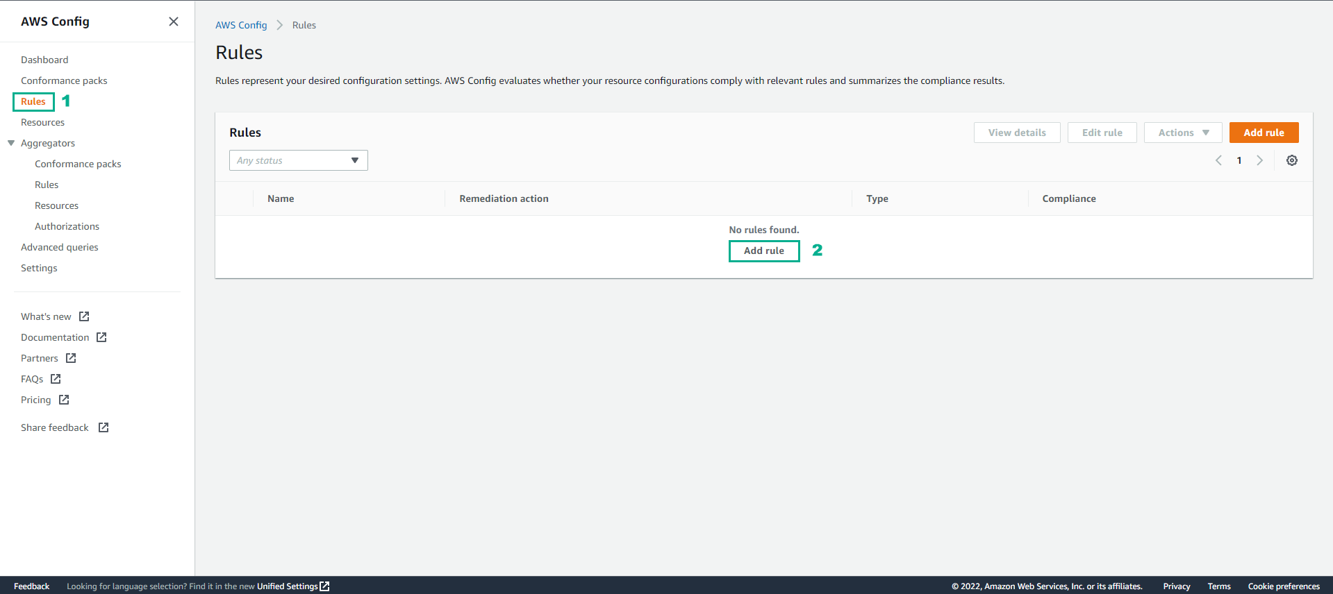The image size is (1333, 594).
Task: Click external icon beside FAQs
Action: pyautogui.click(x=56, y=379)
